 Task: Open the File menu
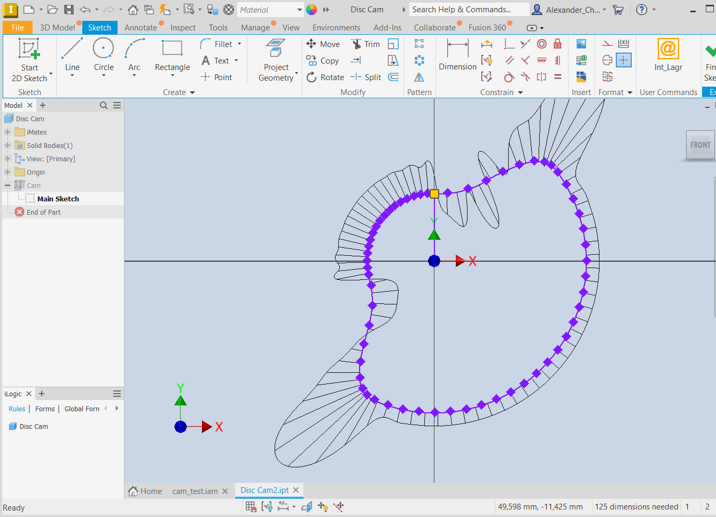17,27
